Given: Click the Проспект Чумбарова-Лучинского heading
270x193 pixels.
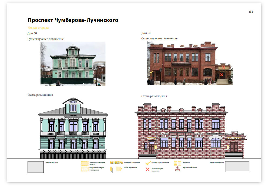Looking at the screenshot, I should tap(73, 20).
